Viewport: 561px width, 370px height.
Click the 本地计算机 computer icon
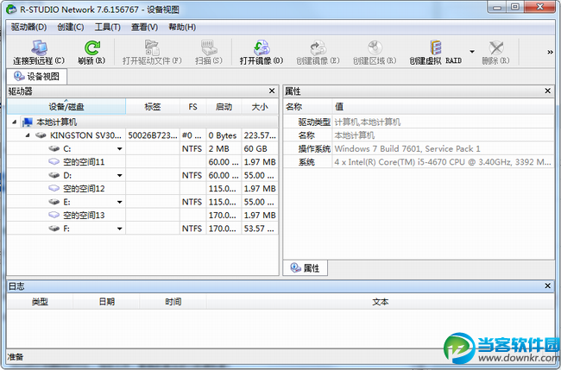(x=28, y=122)
